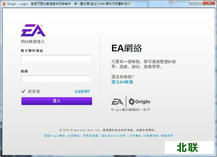Click the EA網絡 heading text

pyautogui.click(x=127, y=48)
